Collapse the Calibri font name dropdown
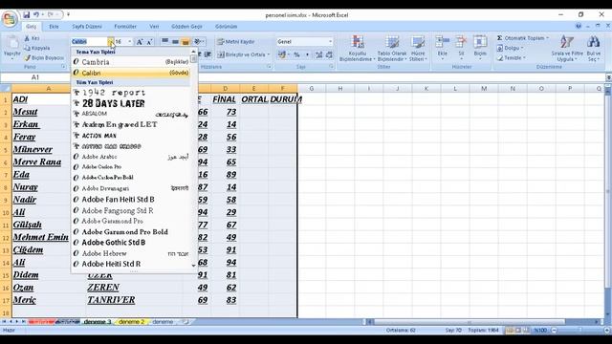 [111, 41]
